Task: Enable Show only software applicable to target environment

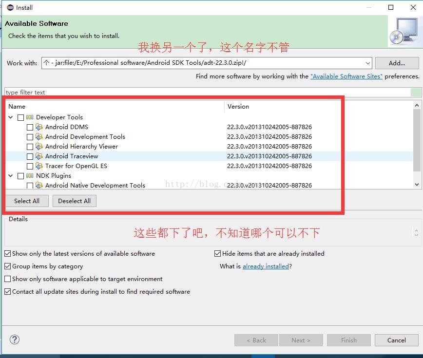Action: 8,279
